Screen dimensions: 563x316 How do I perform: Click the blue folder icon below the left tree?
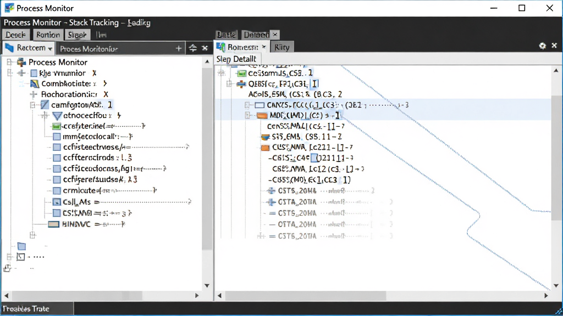point(21,246)
